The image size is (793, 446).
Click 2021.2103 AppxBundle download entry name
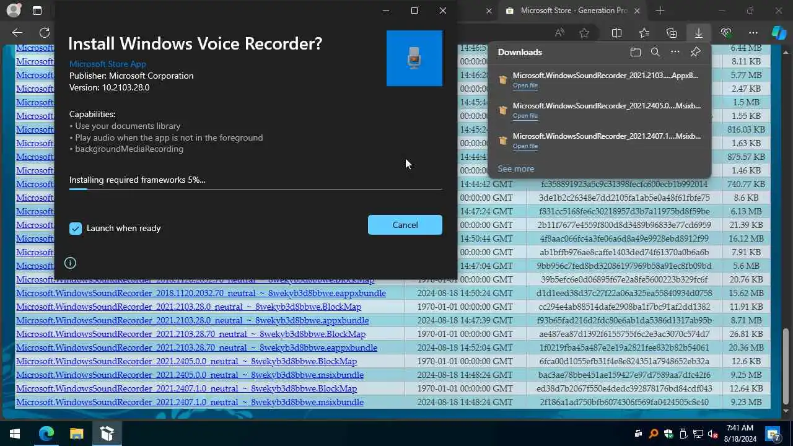(x=605, y=76)
